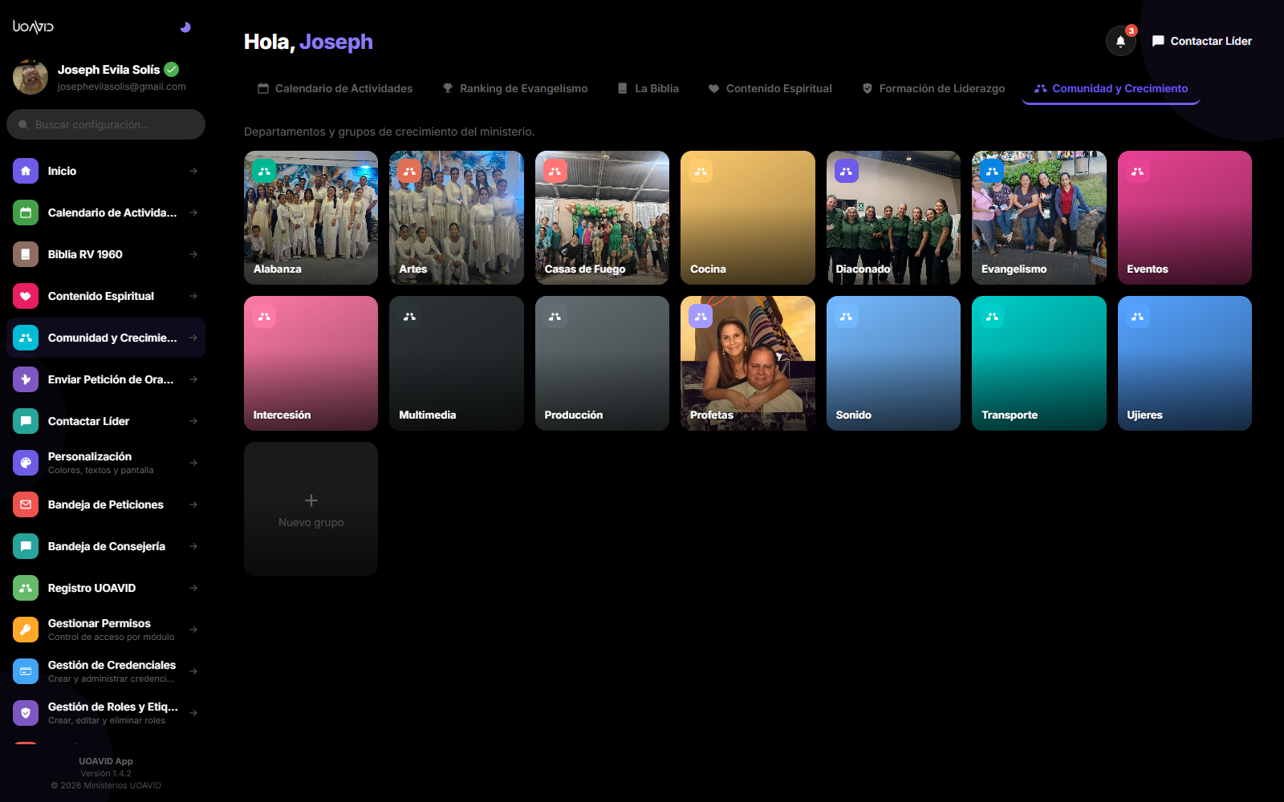This screenshot has width=1284, height=802.
Task: Expand Registro UOAVID arrow
Action: click(x=193, y=588)
